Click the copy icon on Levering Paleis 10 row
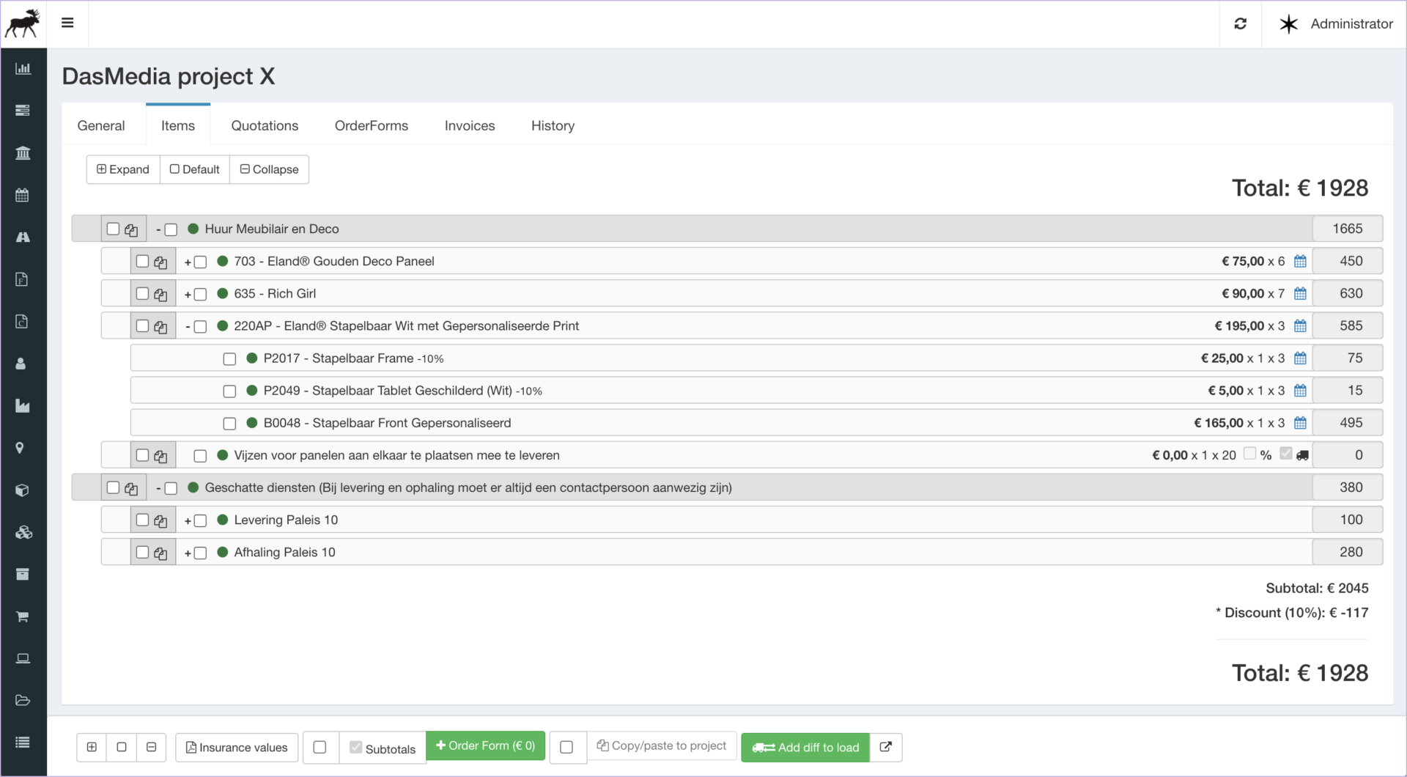 (160, 521)
